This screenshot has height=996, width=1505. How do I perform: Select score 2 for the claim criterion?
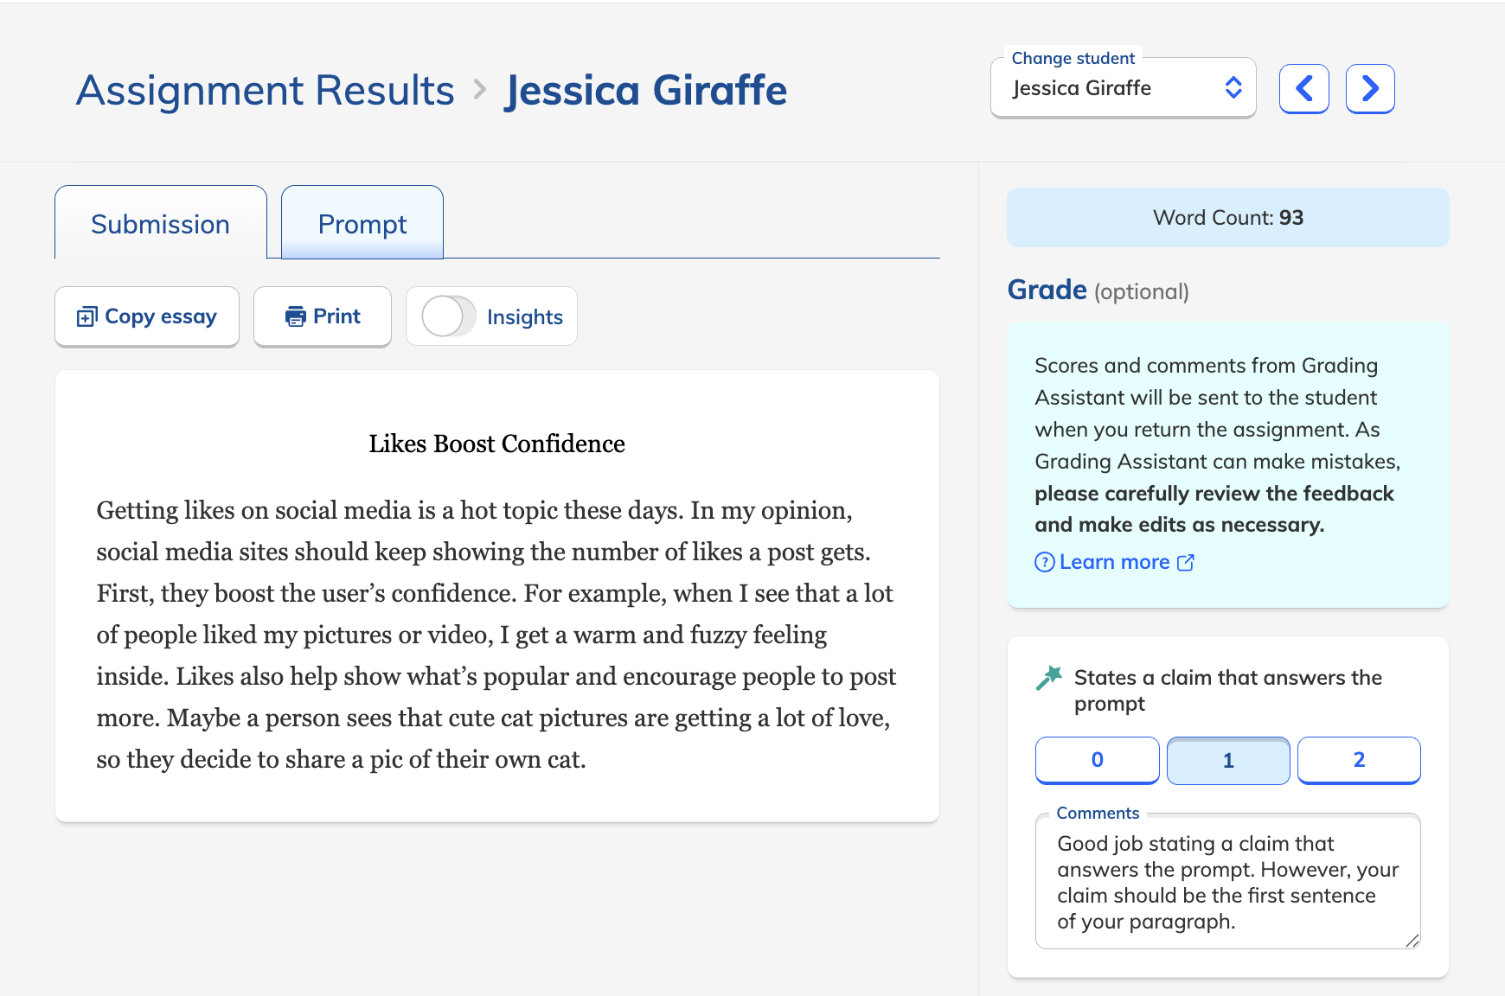[x=1358, y=760]
